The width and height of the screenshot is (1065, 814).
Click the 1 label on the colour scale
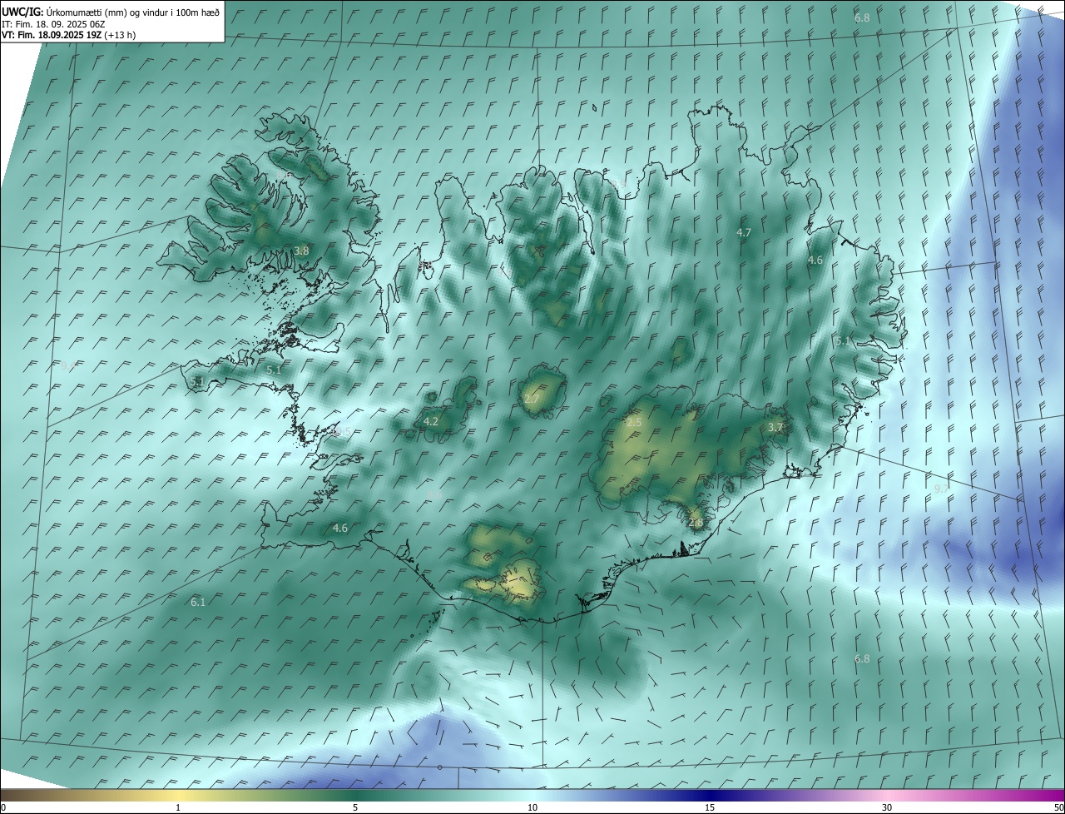tap(178, 807)
